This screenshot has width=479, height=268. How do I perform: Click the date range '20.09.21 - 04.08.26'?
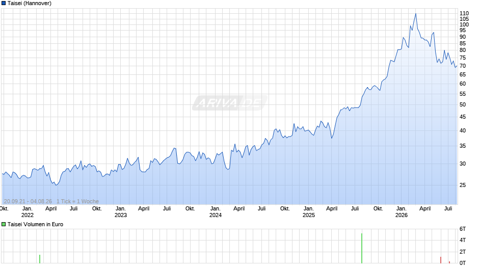tap(28, 201)
